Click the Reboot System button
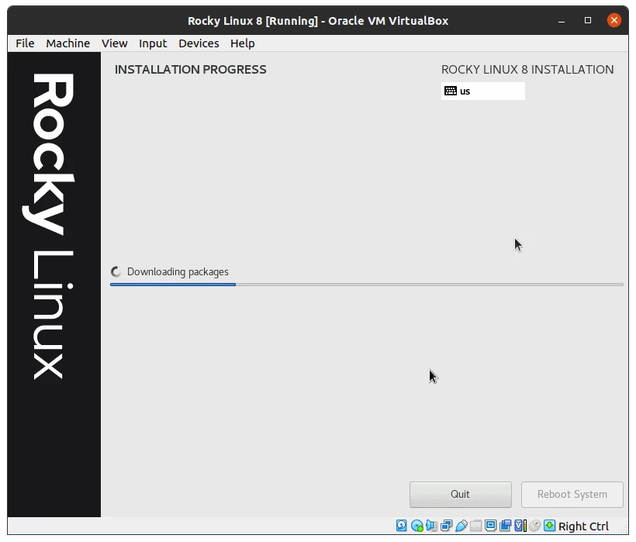The image size is (636, 542). tap(572, 494)
